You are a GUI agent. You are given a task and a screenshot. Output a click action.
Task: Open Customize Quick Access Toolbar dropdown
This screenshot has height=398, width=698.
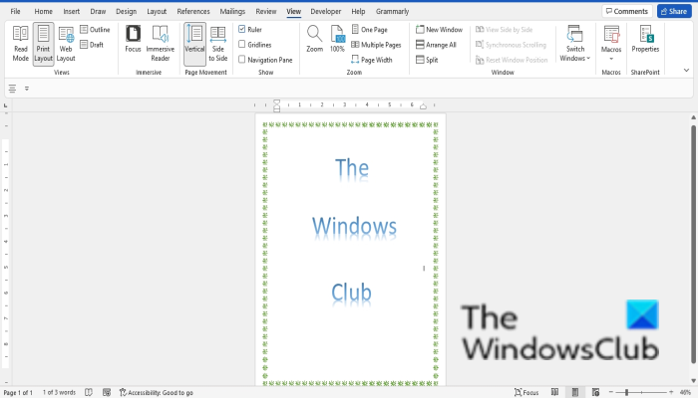[27, 89]
